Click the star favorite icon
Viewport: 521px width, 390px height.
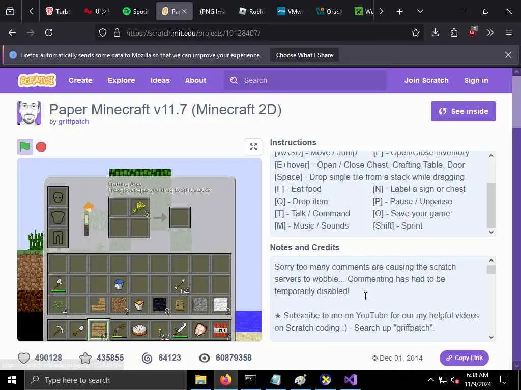tap(85, 358)
